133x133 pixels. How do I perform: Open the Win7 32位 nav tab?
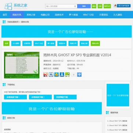(x=88, y=15)
